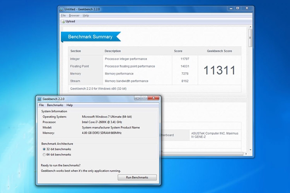290x193 pixels.
Task: Open File menu in Untitled results window
Action: pos(63,15)
